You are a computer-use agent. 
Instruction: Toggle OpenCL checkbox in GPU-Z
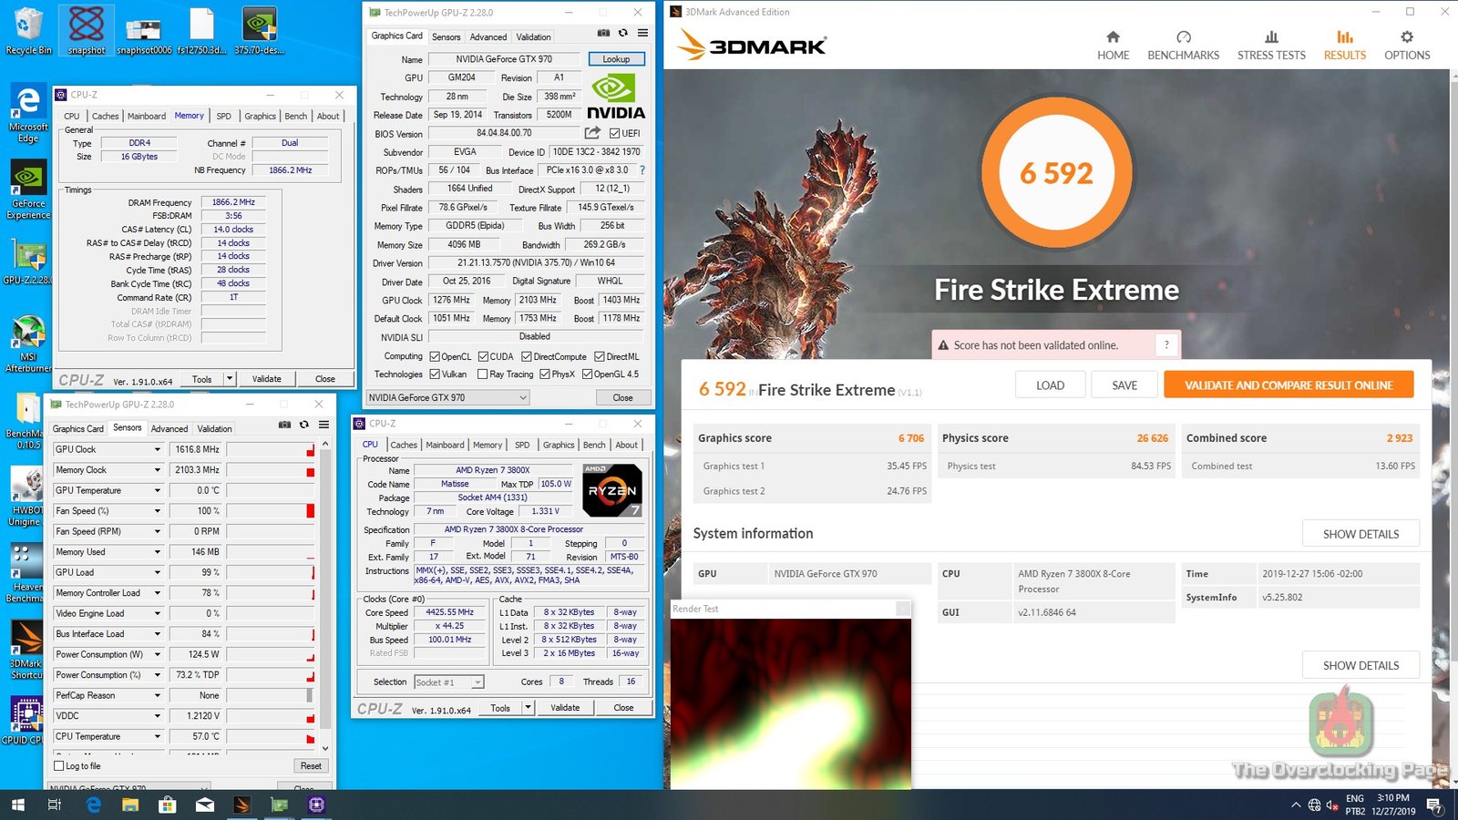pyautogui.click(x=435, y=356)
